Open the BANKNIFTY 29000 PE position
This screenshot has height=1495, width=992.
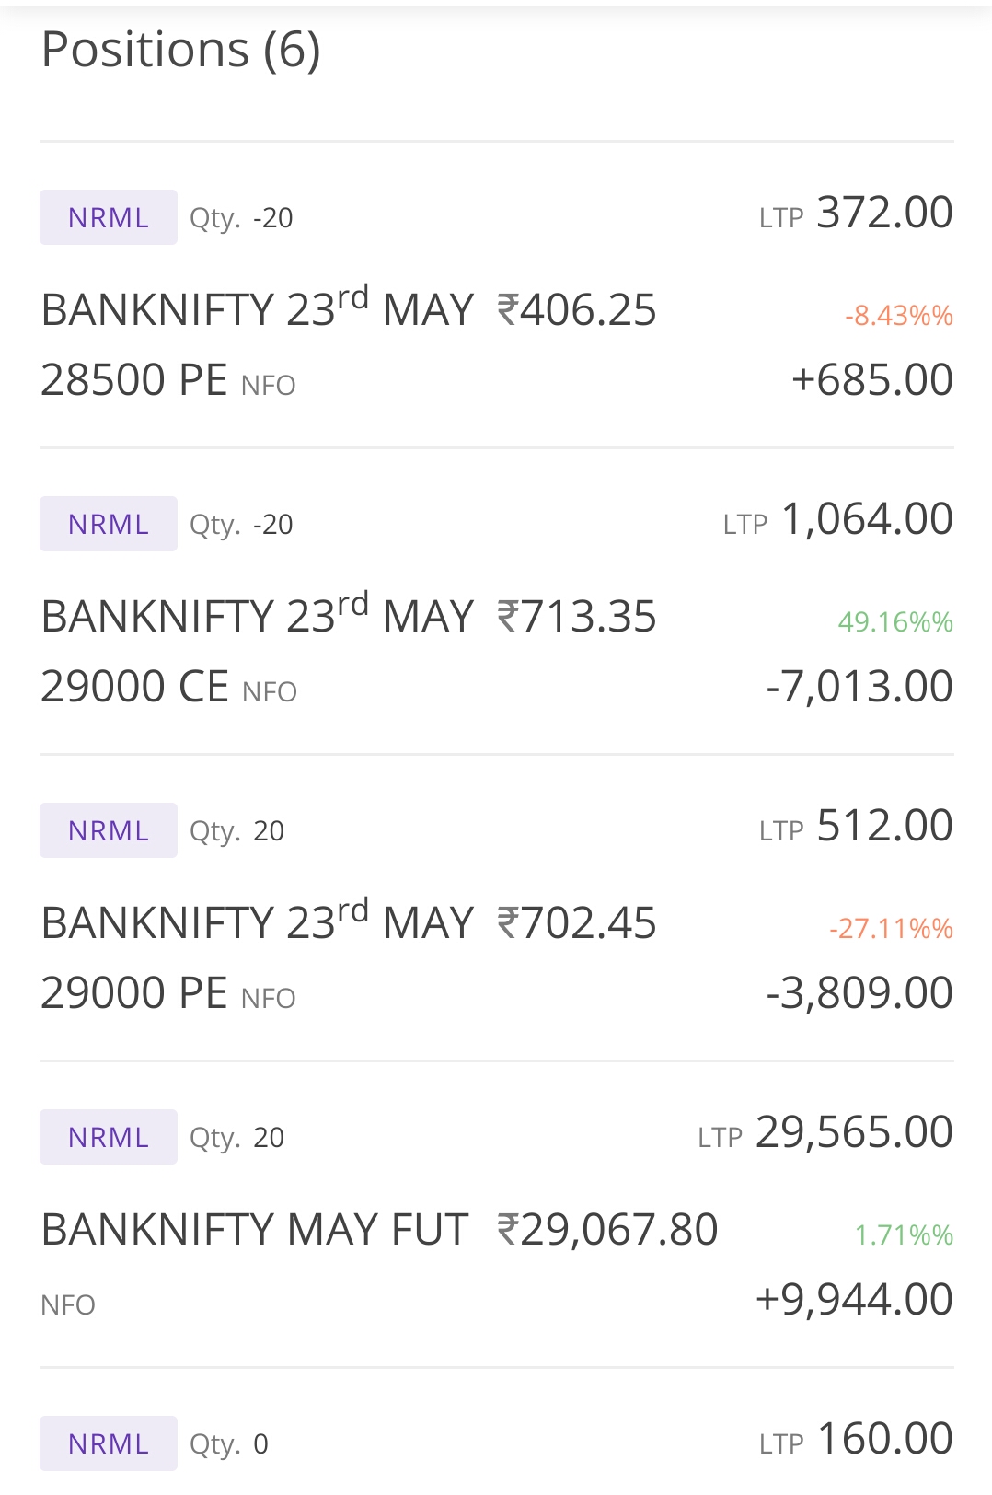tap(496, 908)
